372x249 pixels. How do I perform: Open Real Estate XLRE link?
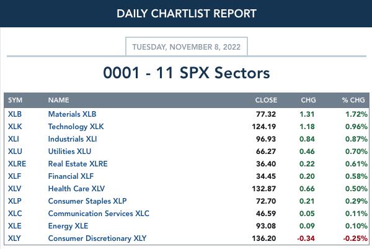pos(78,164)
